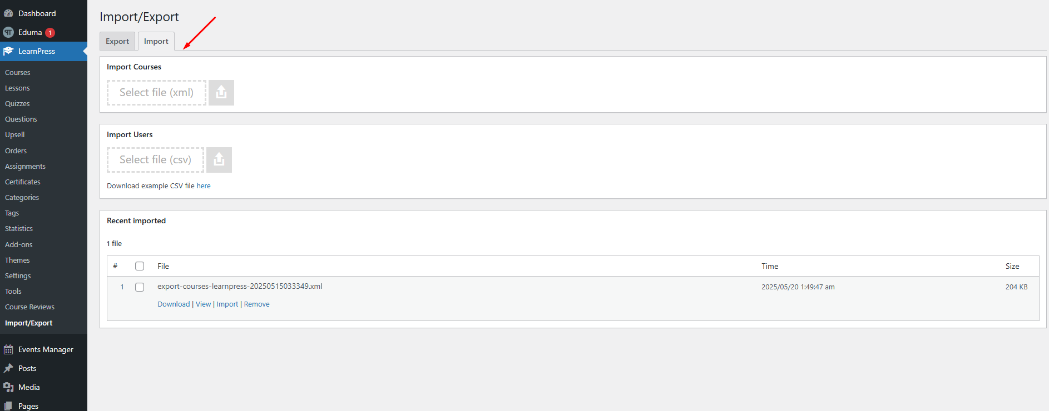The image size is (1049, 411).
Task: Click the upload icon for course XML import
Action: 221,93
